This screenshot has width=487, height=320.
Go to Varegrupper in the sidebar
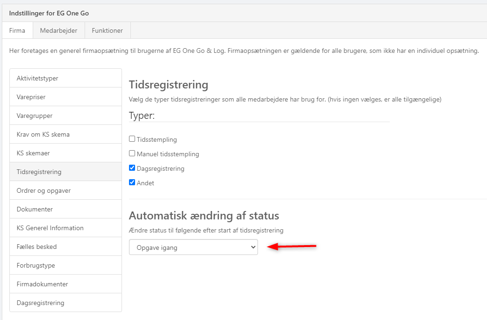click(x=65, y=116)
